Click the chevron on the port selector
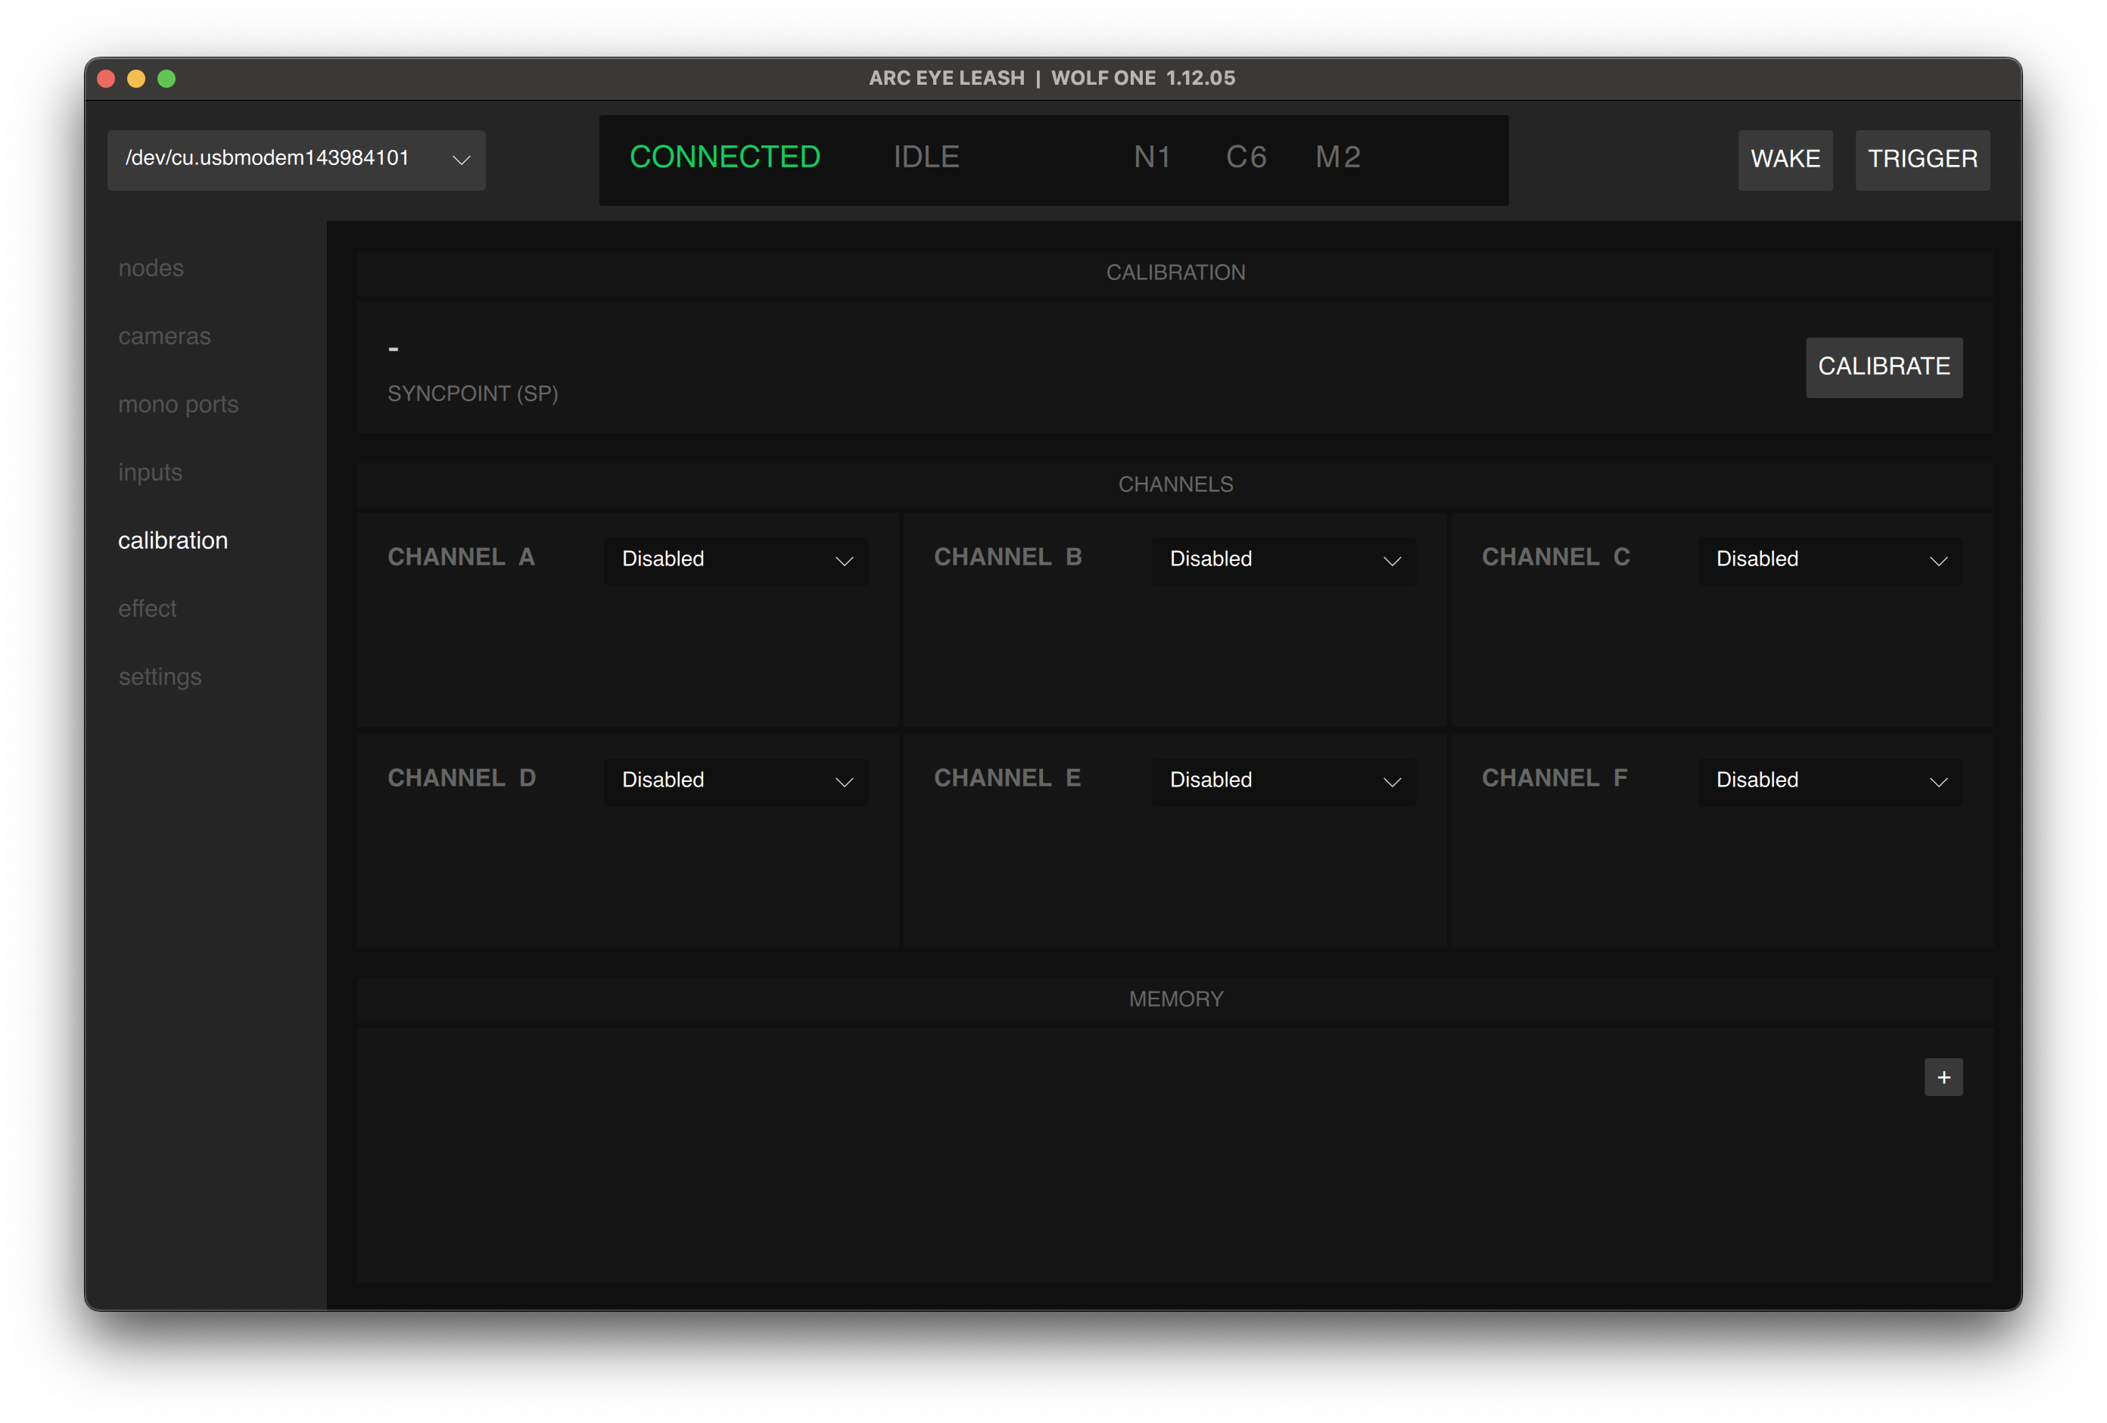The image size is (2107, 1423). pos(461,160)
